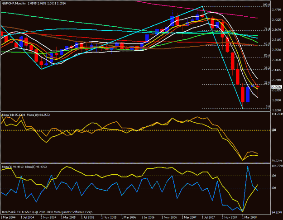Click the 1 Jul 2007 date label
Screen dimensions: 283x220
209,217
